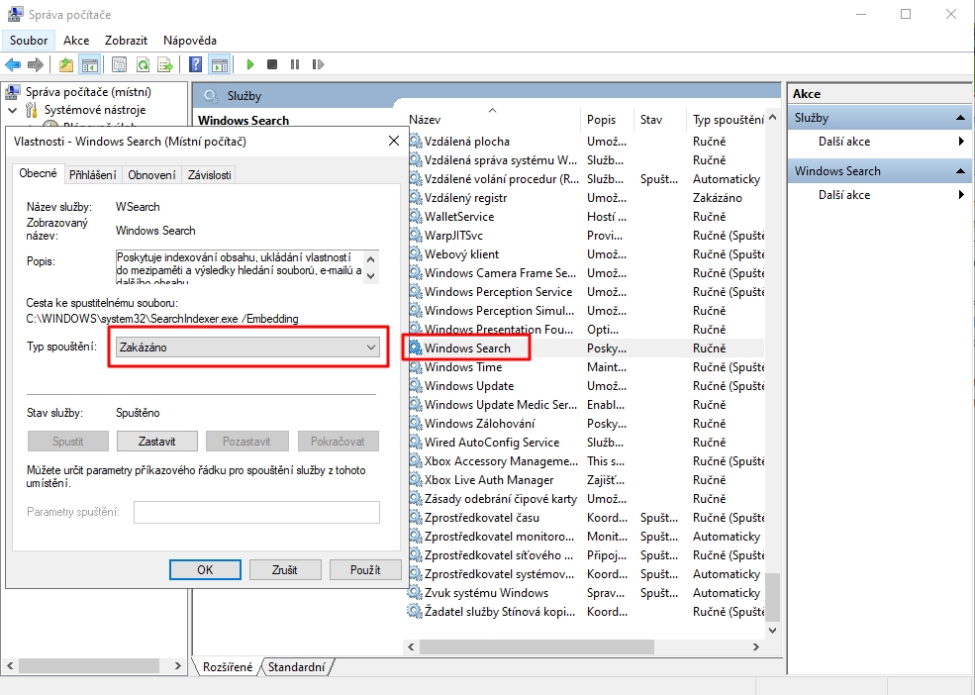Click the green Start service play icon

click(250, 64)
